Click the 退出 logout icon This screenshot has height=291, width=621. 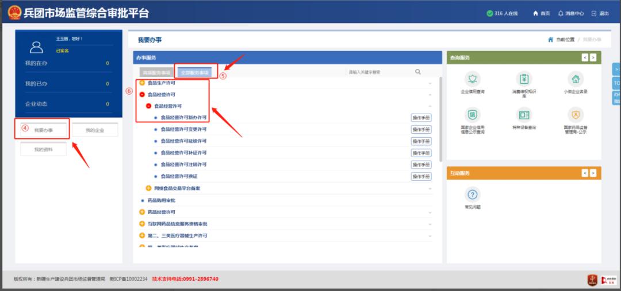594,13
